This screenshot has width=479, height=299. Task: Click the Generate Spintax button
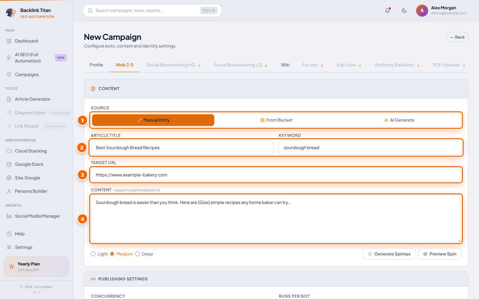pyautogui.click(x=389, y=254)
